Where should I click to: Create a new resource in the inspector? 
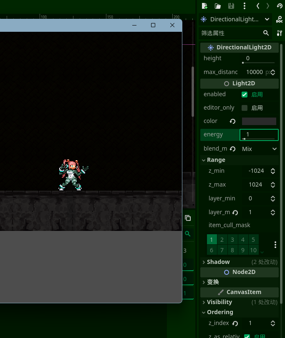pos(204,6)
